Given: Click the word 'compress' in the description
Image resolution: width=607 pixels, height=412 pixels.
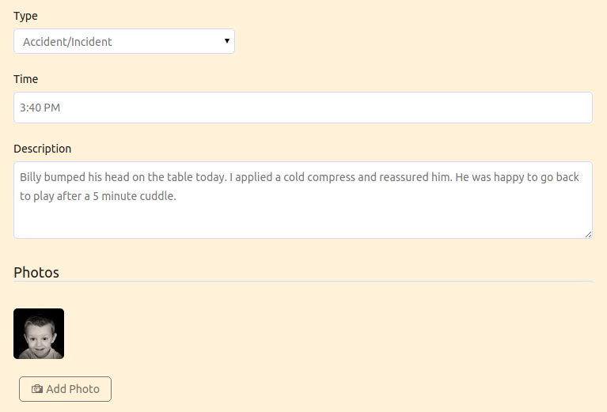Looking at the screenshot, I should point(331,177).
